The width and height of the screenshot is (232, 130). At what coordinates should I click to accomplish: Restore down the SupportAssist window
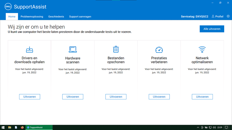[x=220, y=3]
